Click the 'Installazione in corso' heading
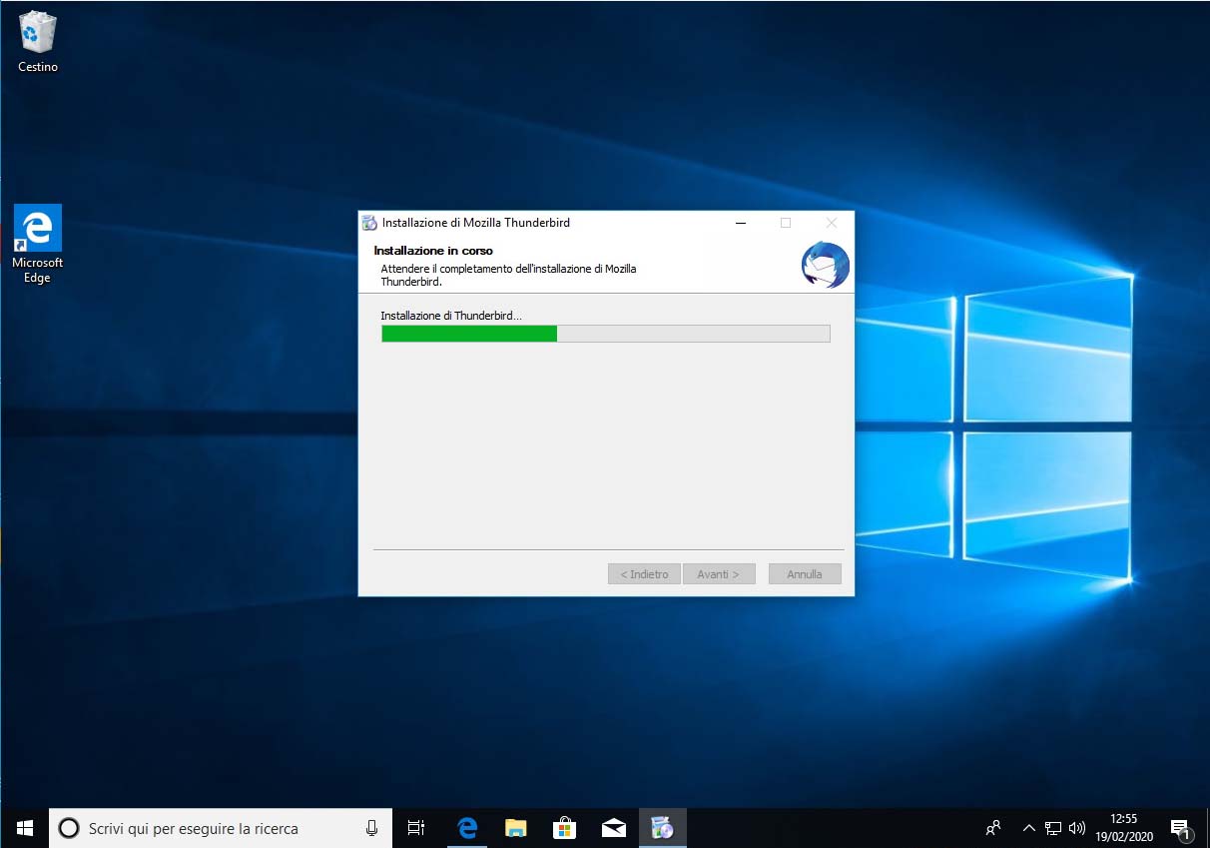The width and height of the screenshot is (1210, 848). [x=433, y=251]
